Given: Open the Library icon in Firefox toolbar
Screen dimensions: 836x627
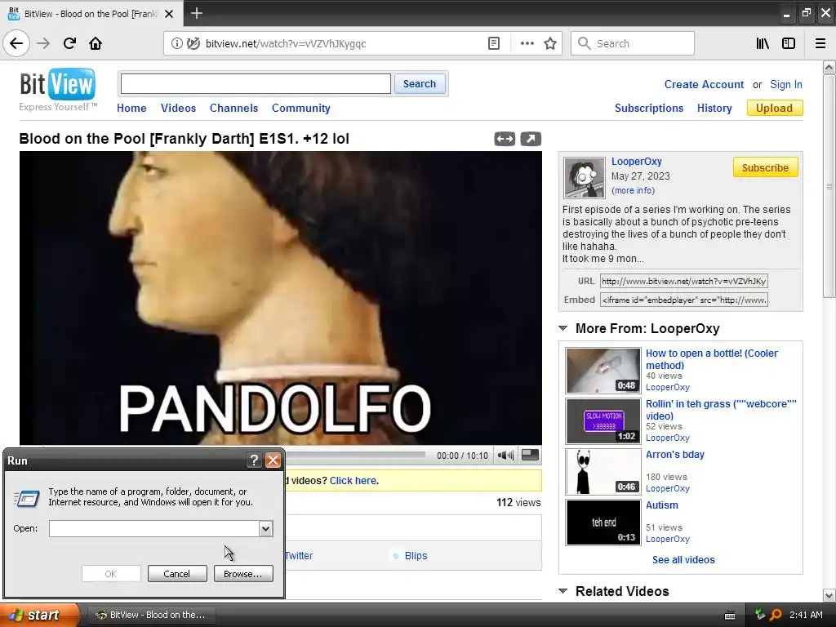Looking at the screenshot, I should pos(763,43).
